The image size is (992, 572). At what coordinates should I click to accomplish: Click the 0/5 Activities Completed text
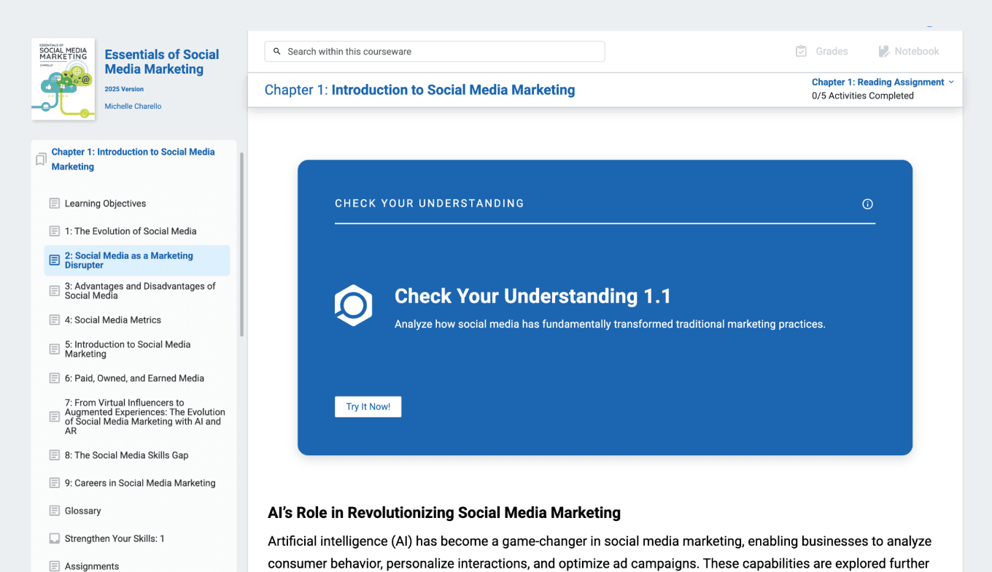[863, 96]
